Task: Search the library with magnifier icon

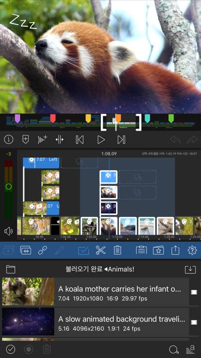Action: pyautogui.click(x=174, y=349)
